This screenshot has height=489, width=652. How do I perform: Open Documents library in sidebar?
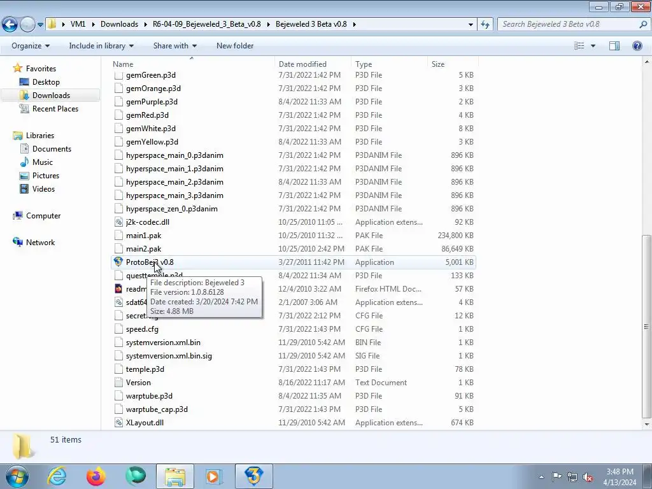(52, 149)
